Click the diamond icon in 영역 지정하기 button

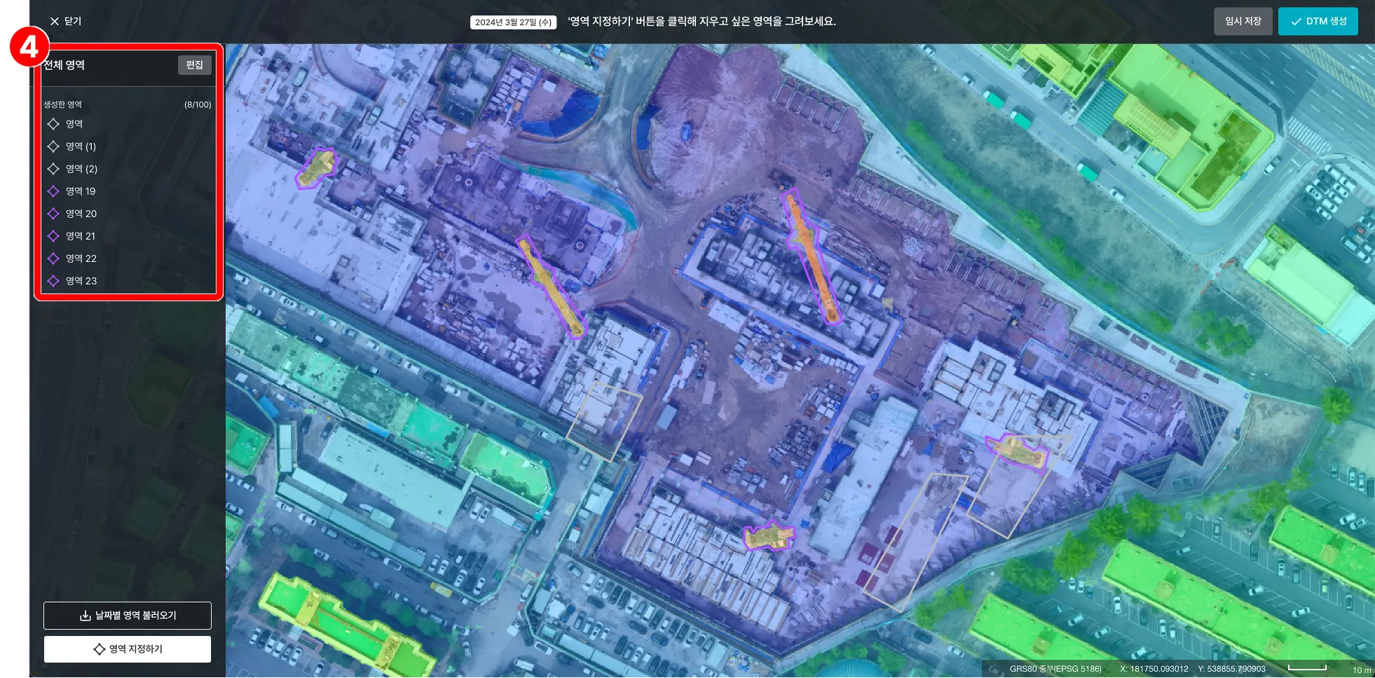tap(100, 649)
